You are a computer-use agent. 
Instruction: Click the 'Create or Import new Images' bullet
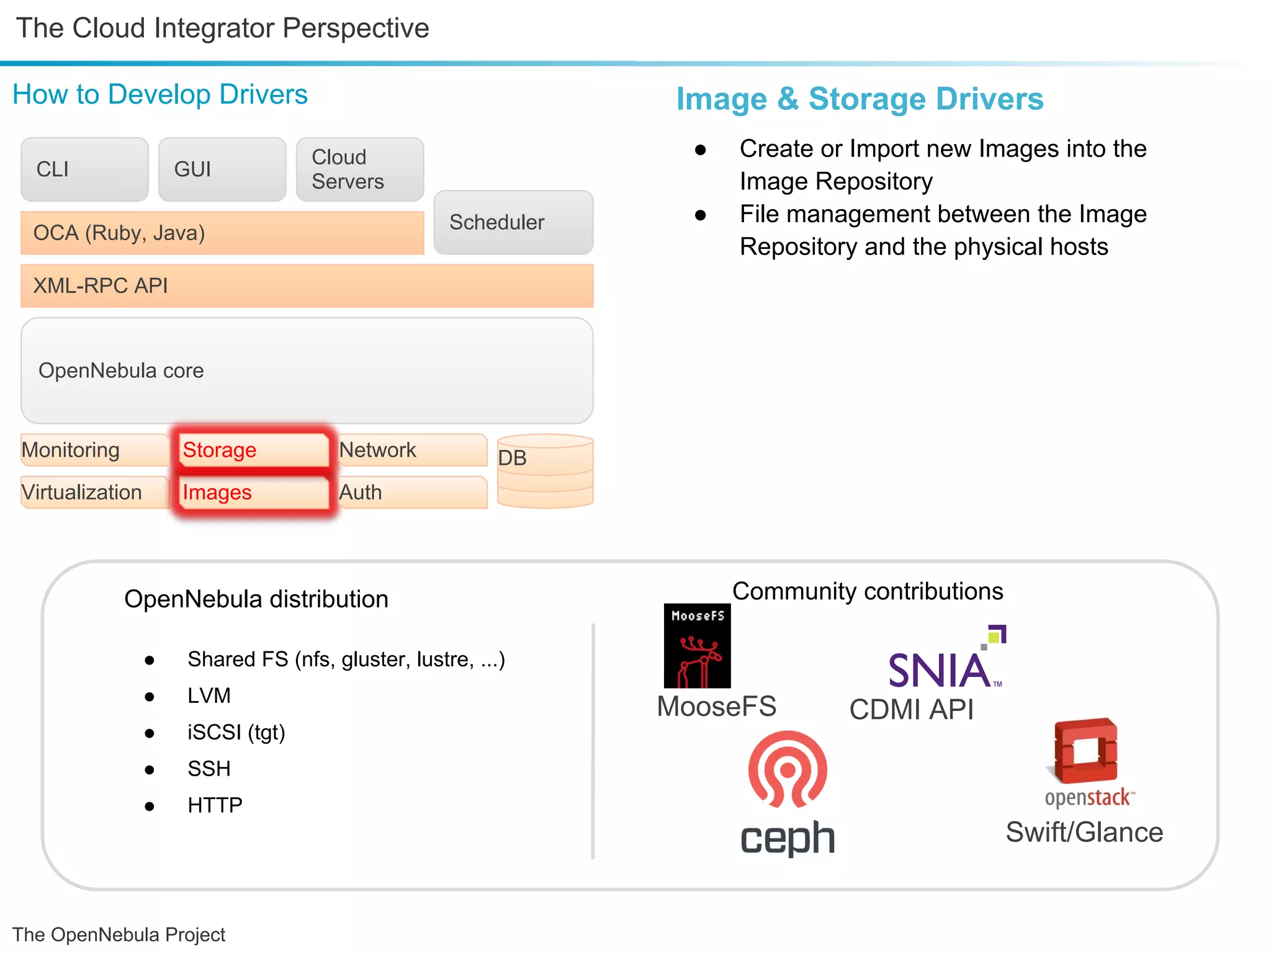(x=943, y=165)
